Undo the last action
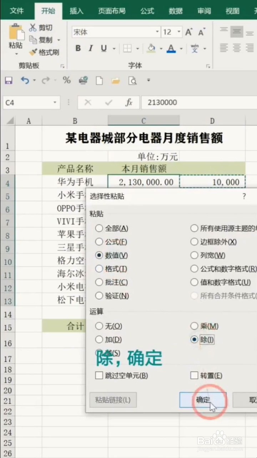257x458 pixels. [25, 81]
